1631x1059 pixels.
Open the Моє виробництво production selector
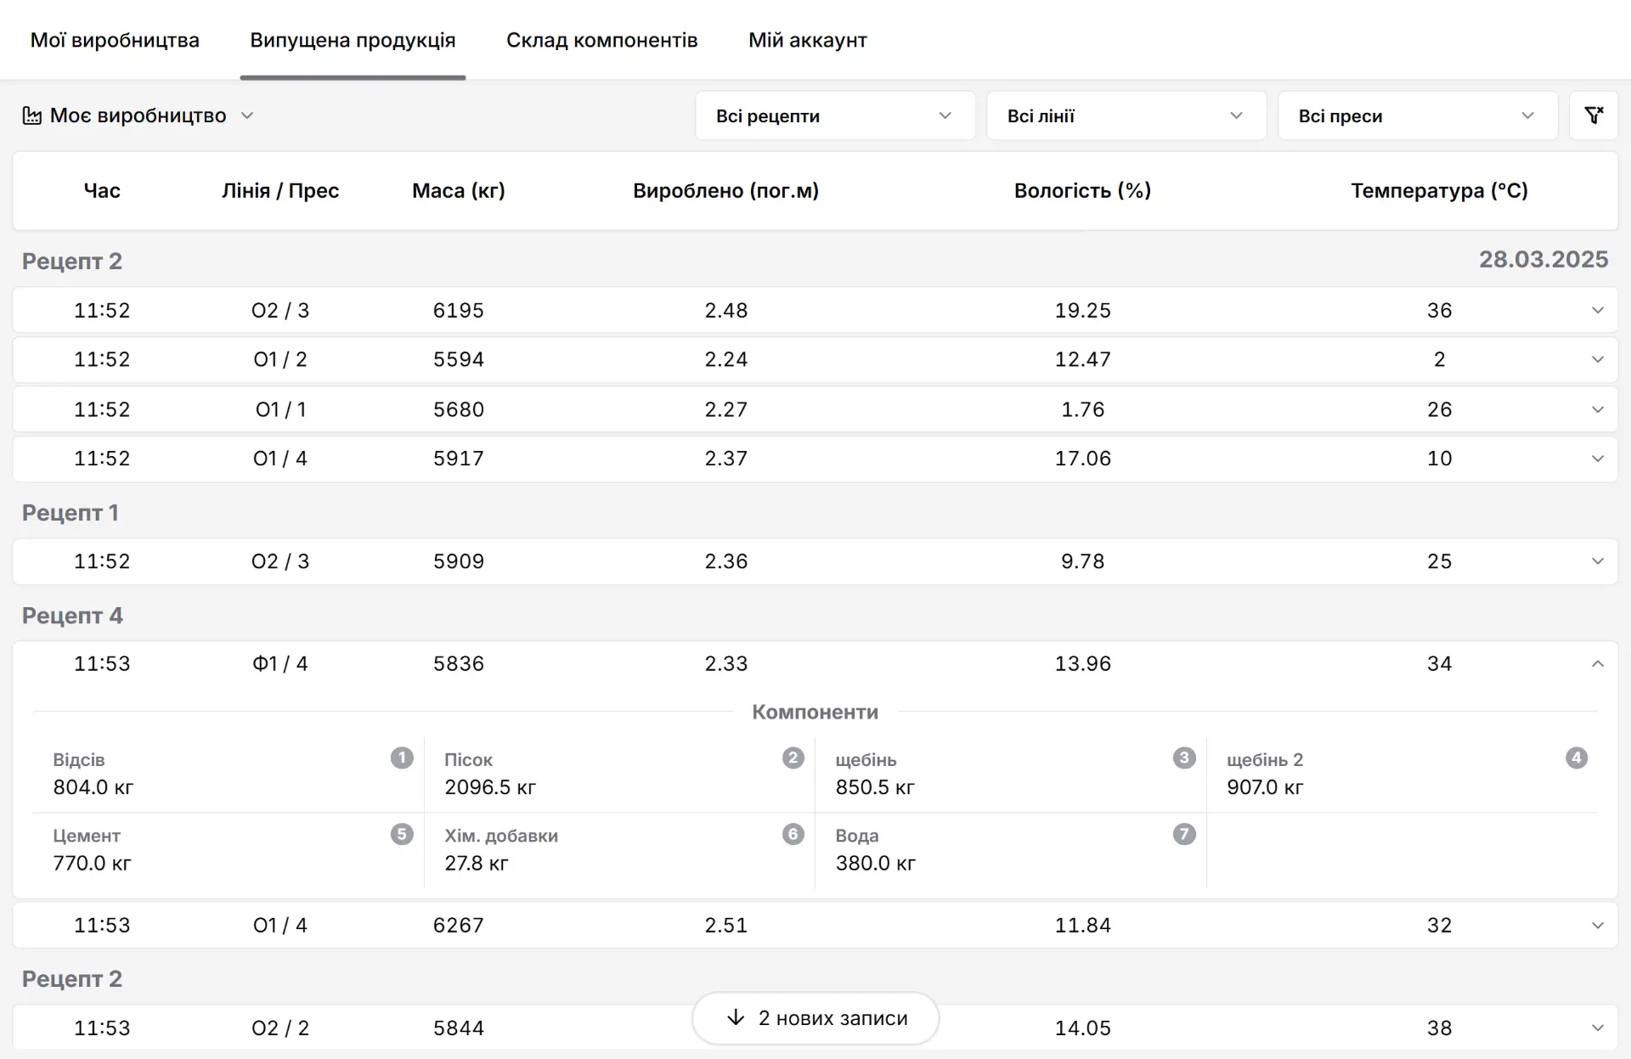click(138, 115)
